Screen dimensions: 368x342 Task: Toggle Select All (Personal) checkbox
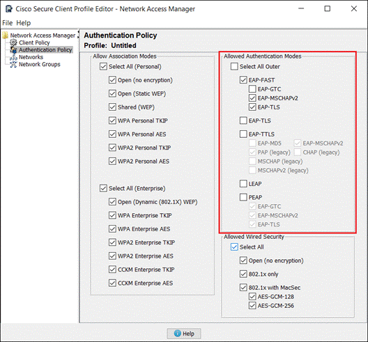[x=103, y=66]
